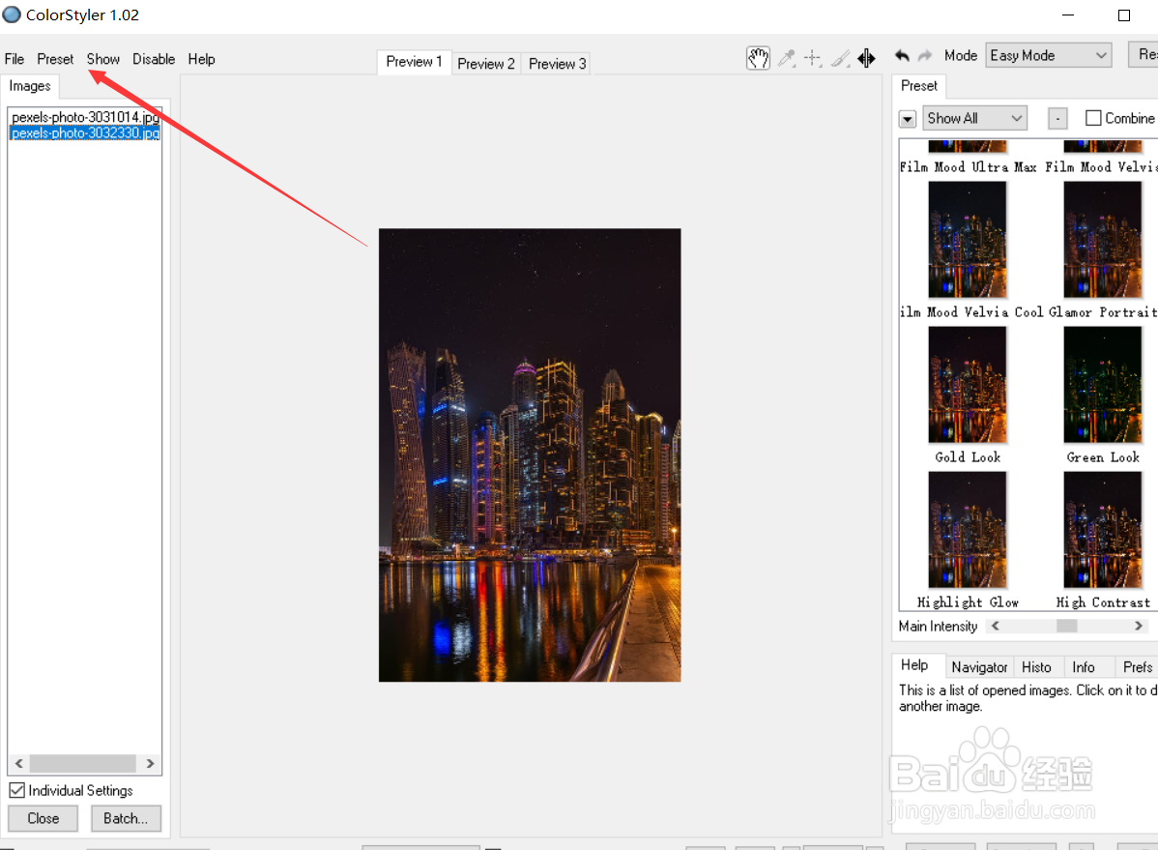Open the Preset menu
The height and width of the screenshot is (850, 1158).
(x=55, y=59)
